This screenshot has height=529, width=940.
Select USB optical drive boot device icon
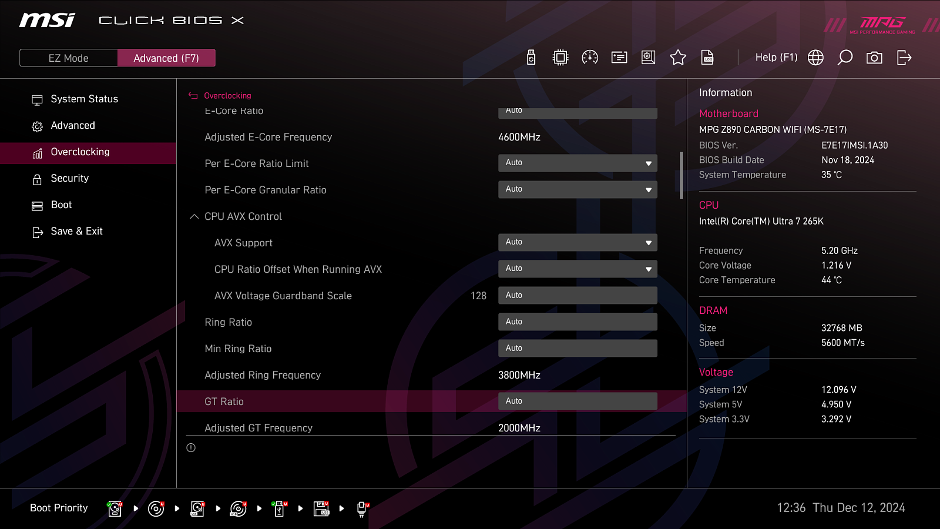tap(239, 508)
